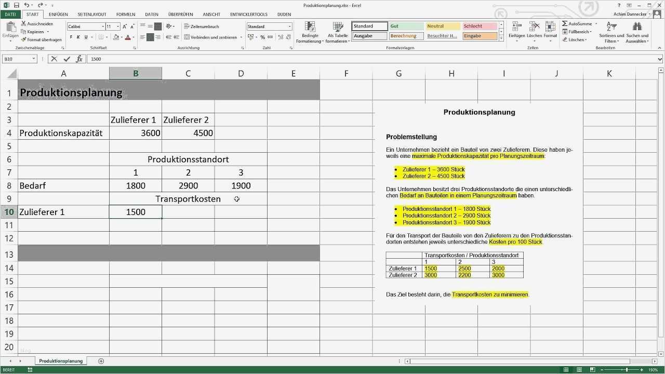Switch to the EINFÜGEN ribbon tab

coord(58,14)
